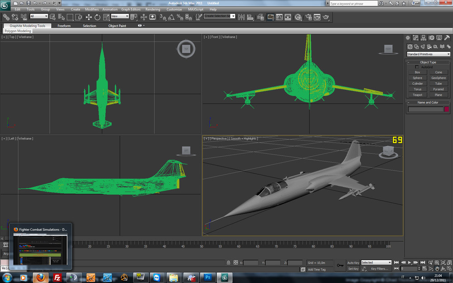
Task: Select the Move tool in main toolbar
Action: pyautogui.click(x=88, y=17)
